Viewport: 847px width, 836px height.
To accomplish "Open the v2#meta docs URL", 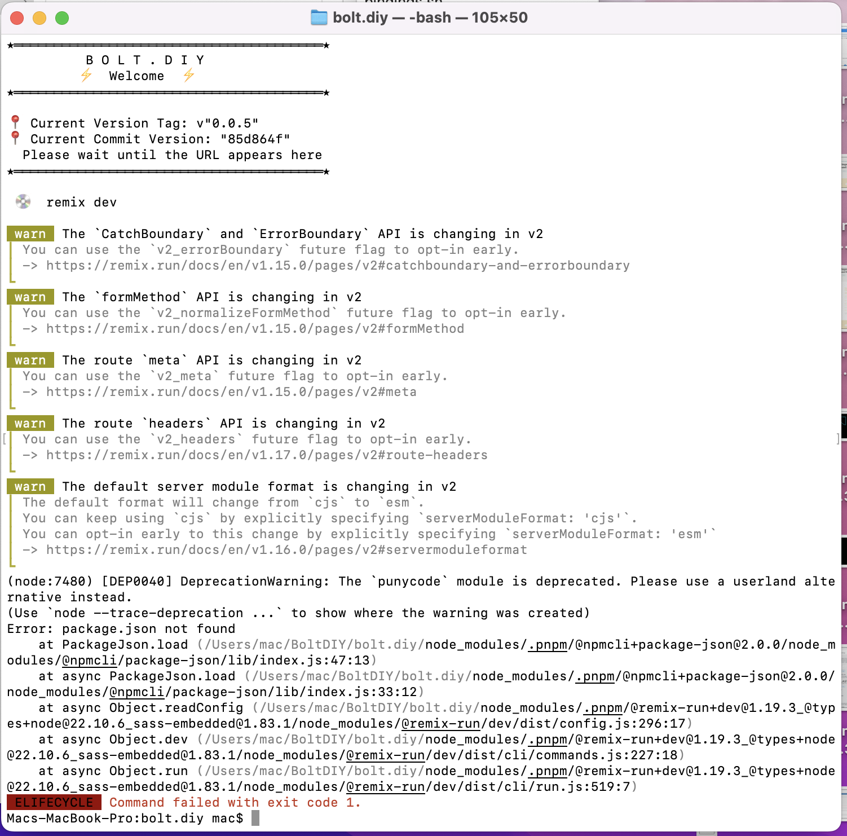I will coord(231,392).
